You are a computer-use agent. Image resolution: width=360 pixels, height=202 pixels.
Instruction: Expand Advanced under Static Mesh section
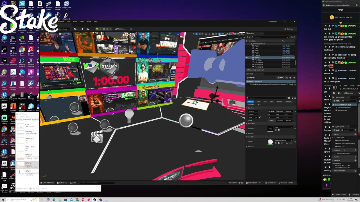247,134
